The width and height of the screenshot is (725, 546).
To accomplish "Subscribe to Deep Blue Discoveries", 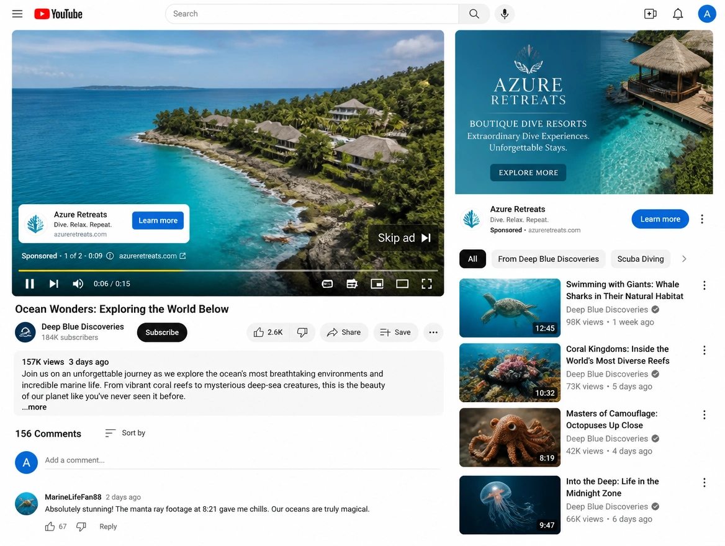I will click(162, 332).
